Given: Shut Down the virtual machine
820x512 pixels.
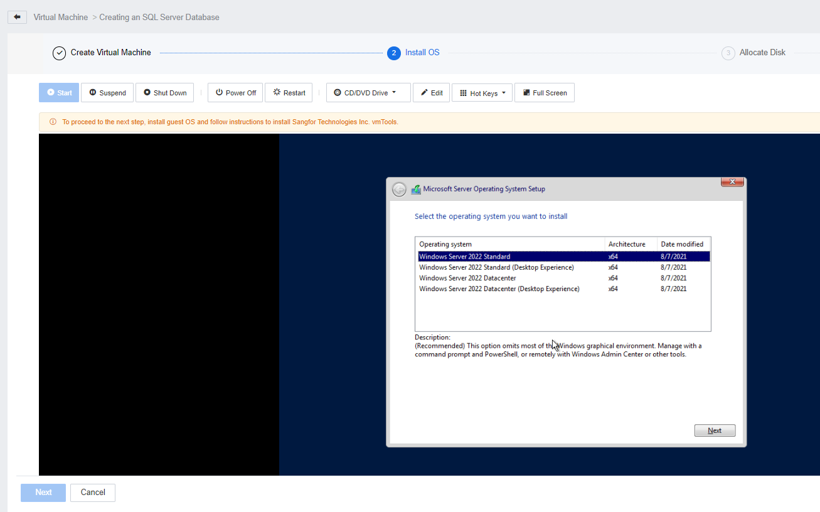Looking at the screenshot, I should pos(165,93).
